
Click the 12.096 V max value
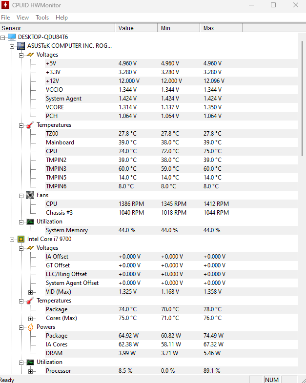214,81
